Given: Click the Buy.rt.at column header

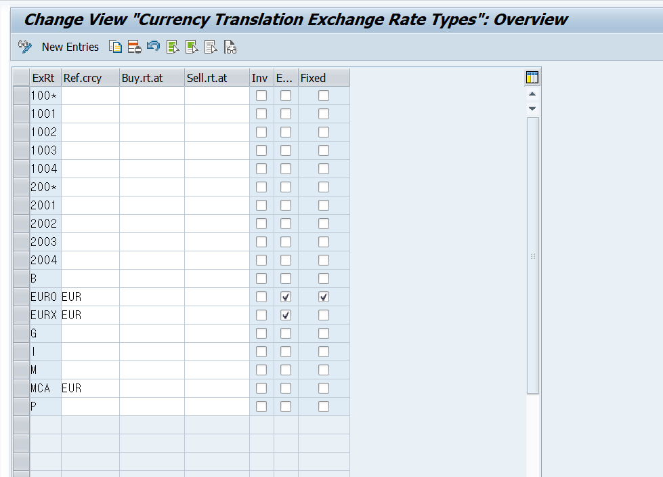Looking at the screenshot, I should (152, 78).
